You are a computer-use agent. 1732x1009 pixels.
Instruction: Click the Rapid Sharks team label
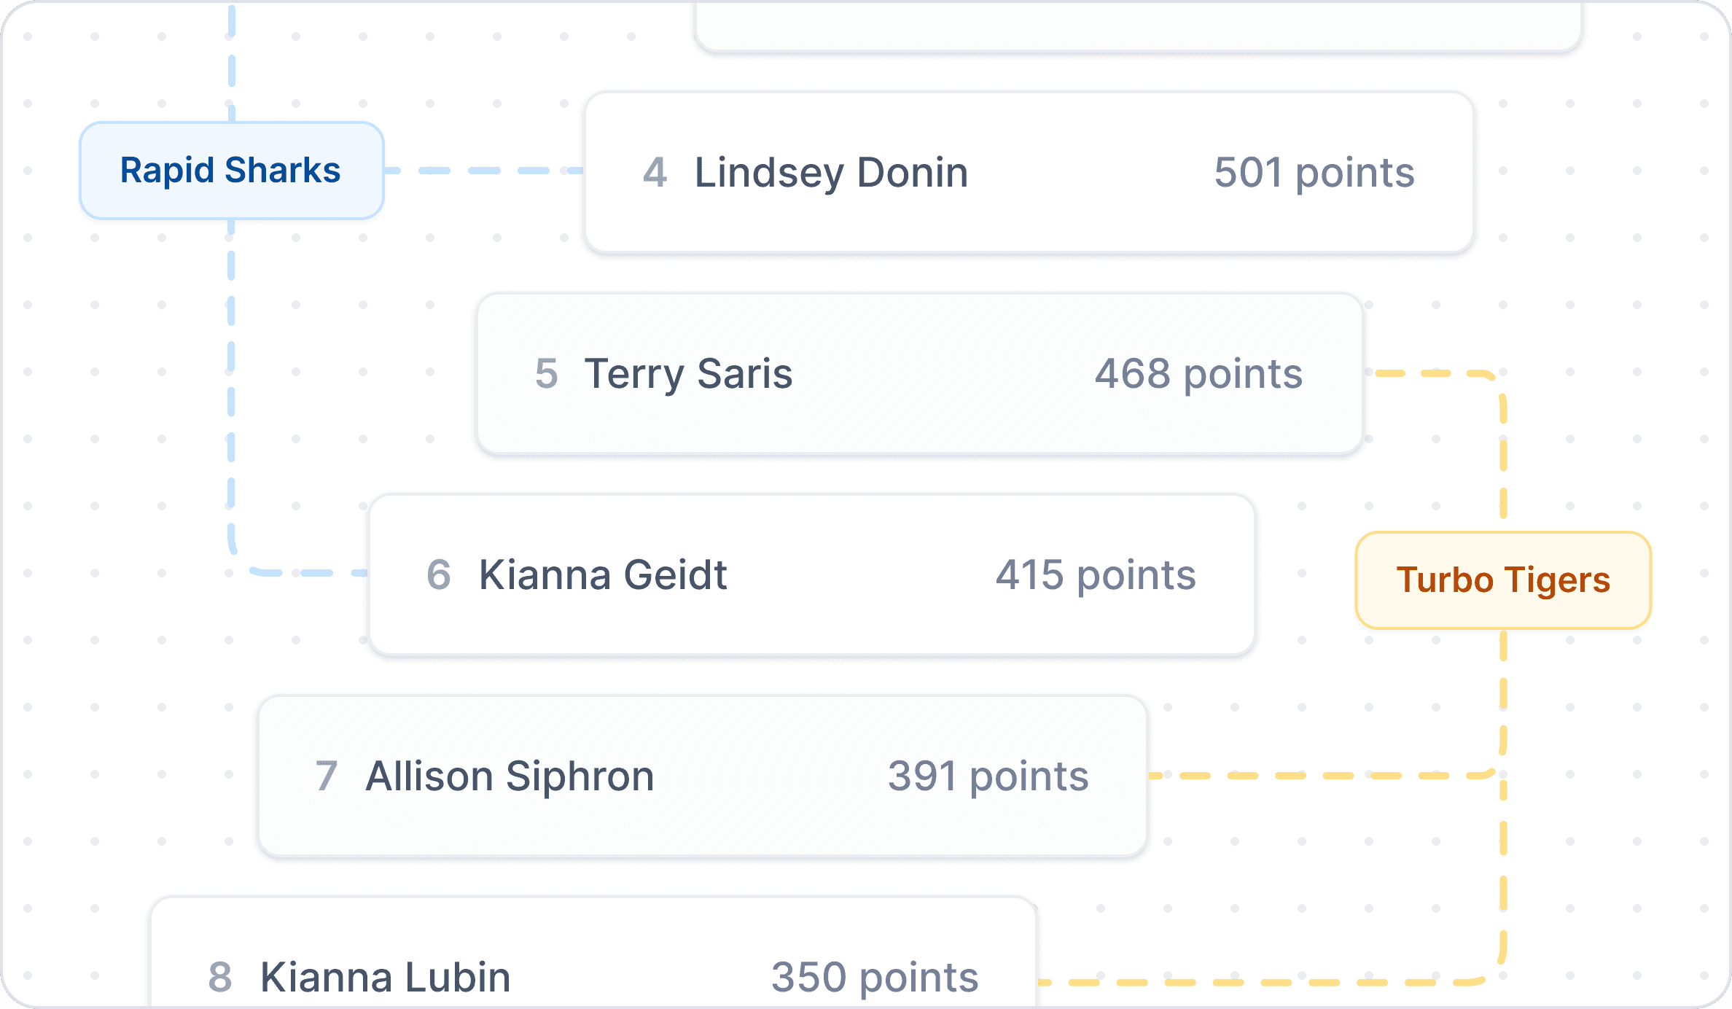click(231, 171)
